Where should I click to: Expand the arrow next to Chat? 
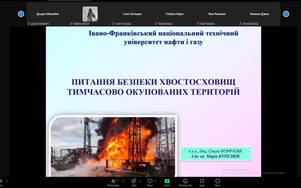pos(140,181)
